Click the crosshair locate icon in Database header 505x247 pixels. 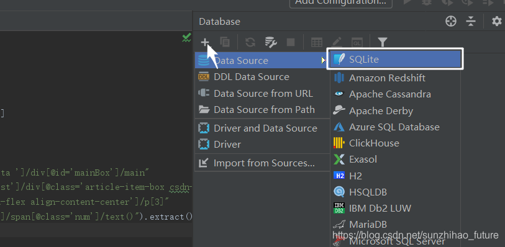[x=451, y=22]
